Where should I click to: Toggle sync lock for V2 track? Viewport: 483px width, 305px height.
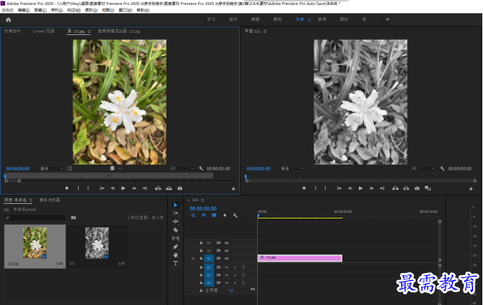(x=218, y=251)
